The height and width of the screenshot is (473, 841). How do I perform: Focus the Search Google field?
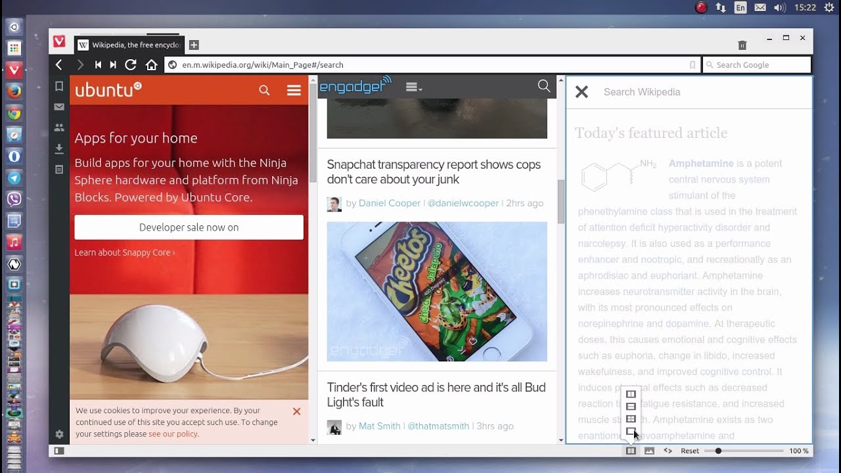tap(757, 64)
